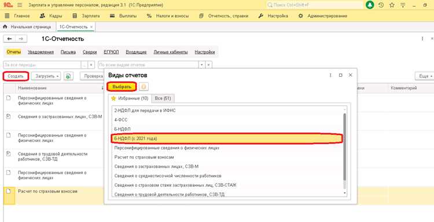Open the Сверки section
434x222 pixels.
click(x=90, y=52)
